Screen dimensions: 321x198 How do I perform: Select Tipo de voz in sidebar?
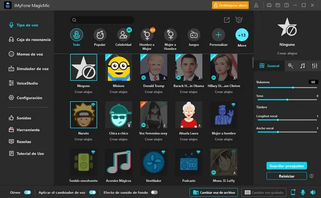pos(23,25)
